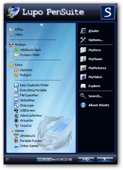Click the ProEject yellow diamond icon
The image size is (123, 170).
coord(16,75)
